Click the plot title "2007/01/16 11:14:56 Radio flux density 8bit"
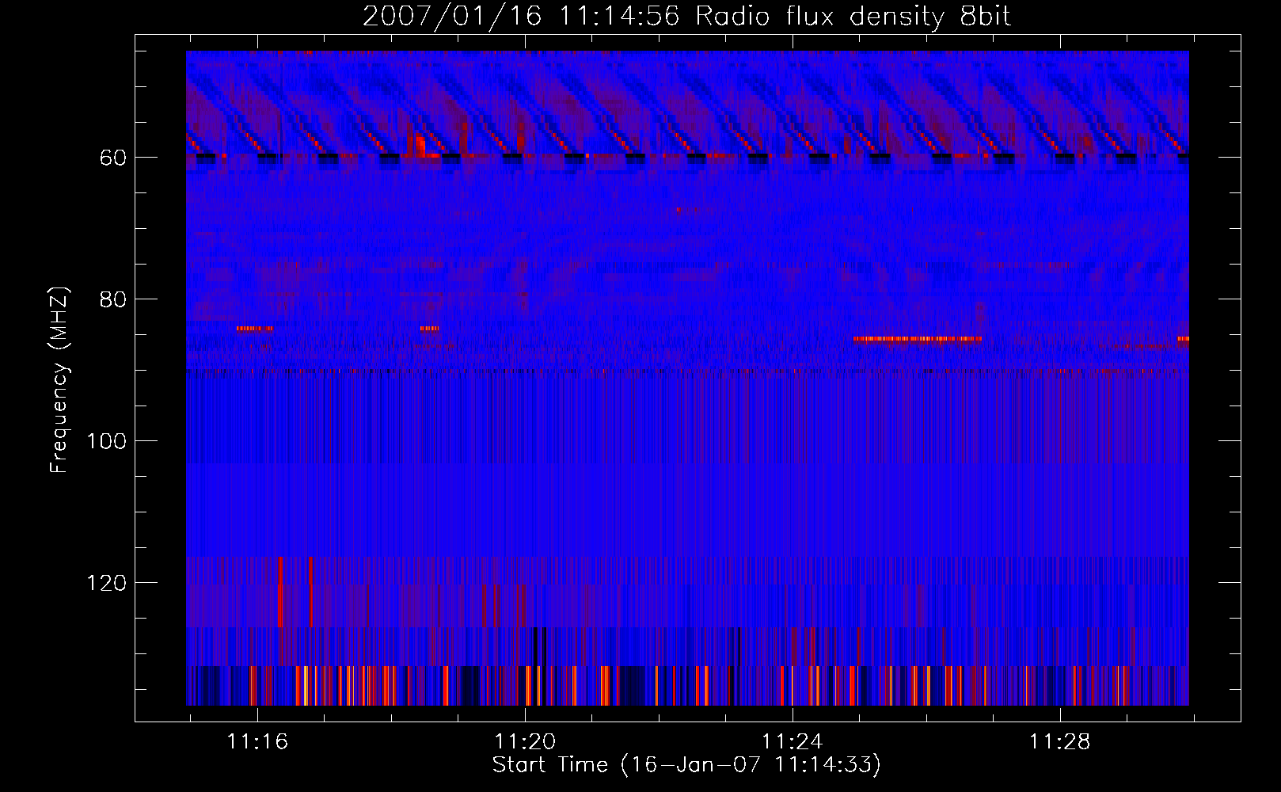 (686, 16)
